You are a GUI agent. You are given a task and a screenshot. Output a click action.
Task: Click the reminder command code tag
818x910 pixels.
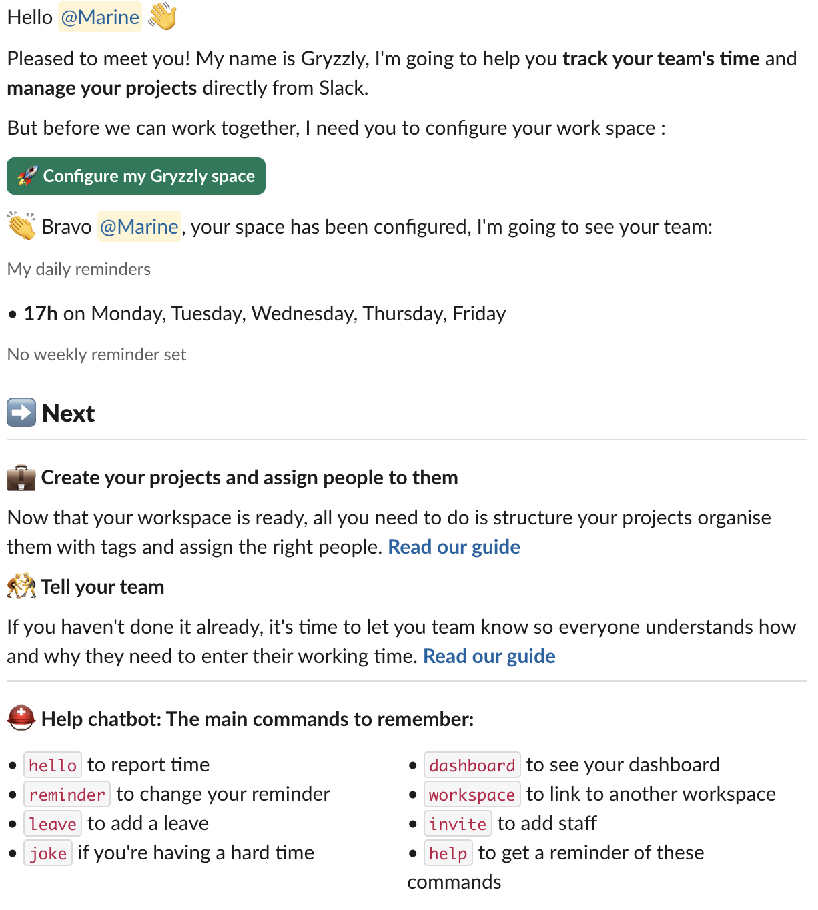[67, 794]
